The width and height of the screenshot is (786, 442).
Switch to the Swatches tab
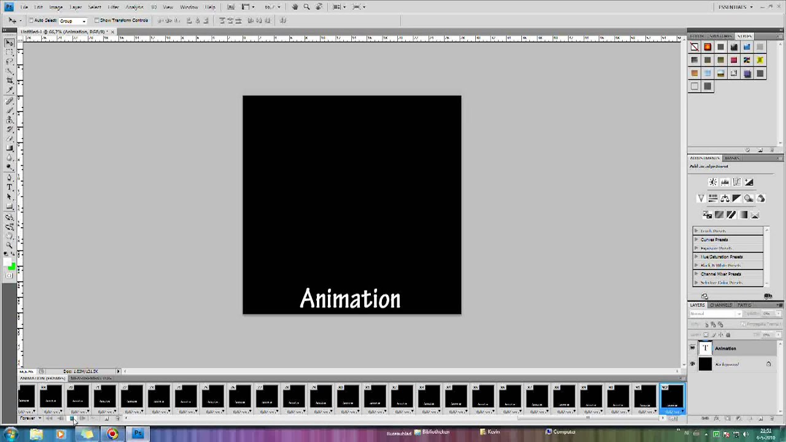[x=721, y=36]
